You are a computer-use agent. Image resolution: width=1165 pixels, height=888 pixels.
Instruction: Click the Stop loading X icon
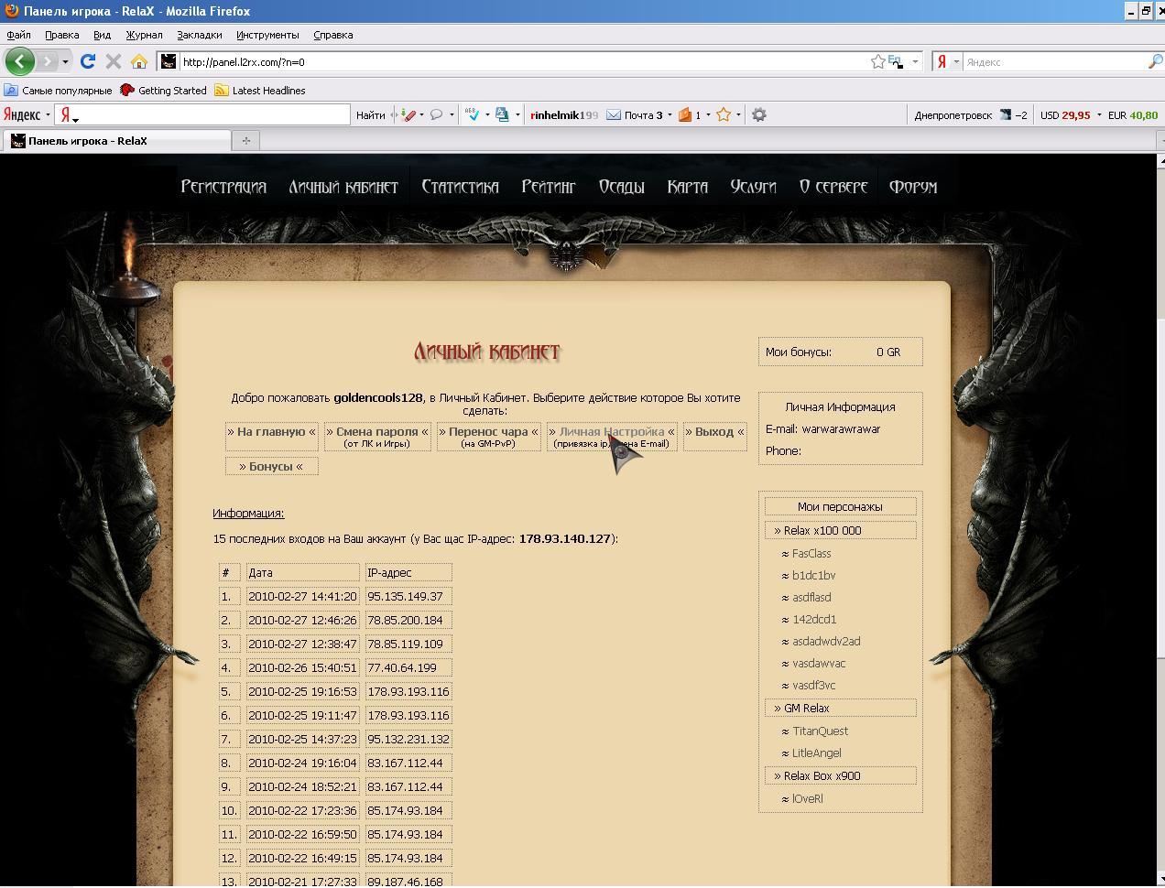click(x=114, y=61)
